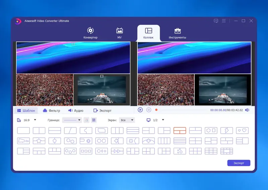
Task: Pick the three small squares template
Action: click(x=86, y=151)
